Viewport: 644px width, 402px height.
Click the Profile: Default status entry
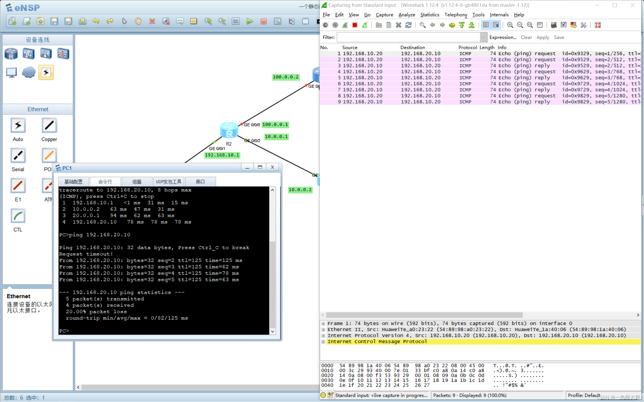(584, 395)
